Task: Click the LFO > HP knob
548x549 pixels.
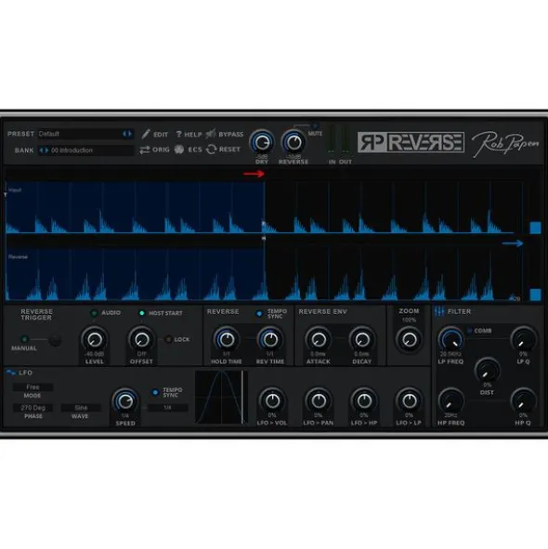Action: coord(364,401)
